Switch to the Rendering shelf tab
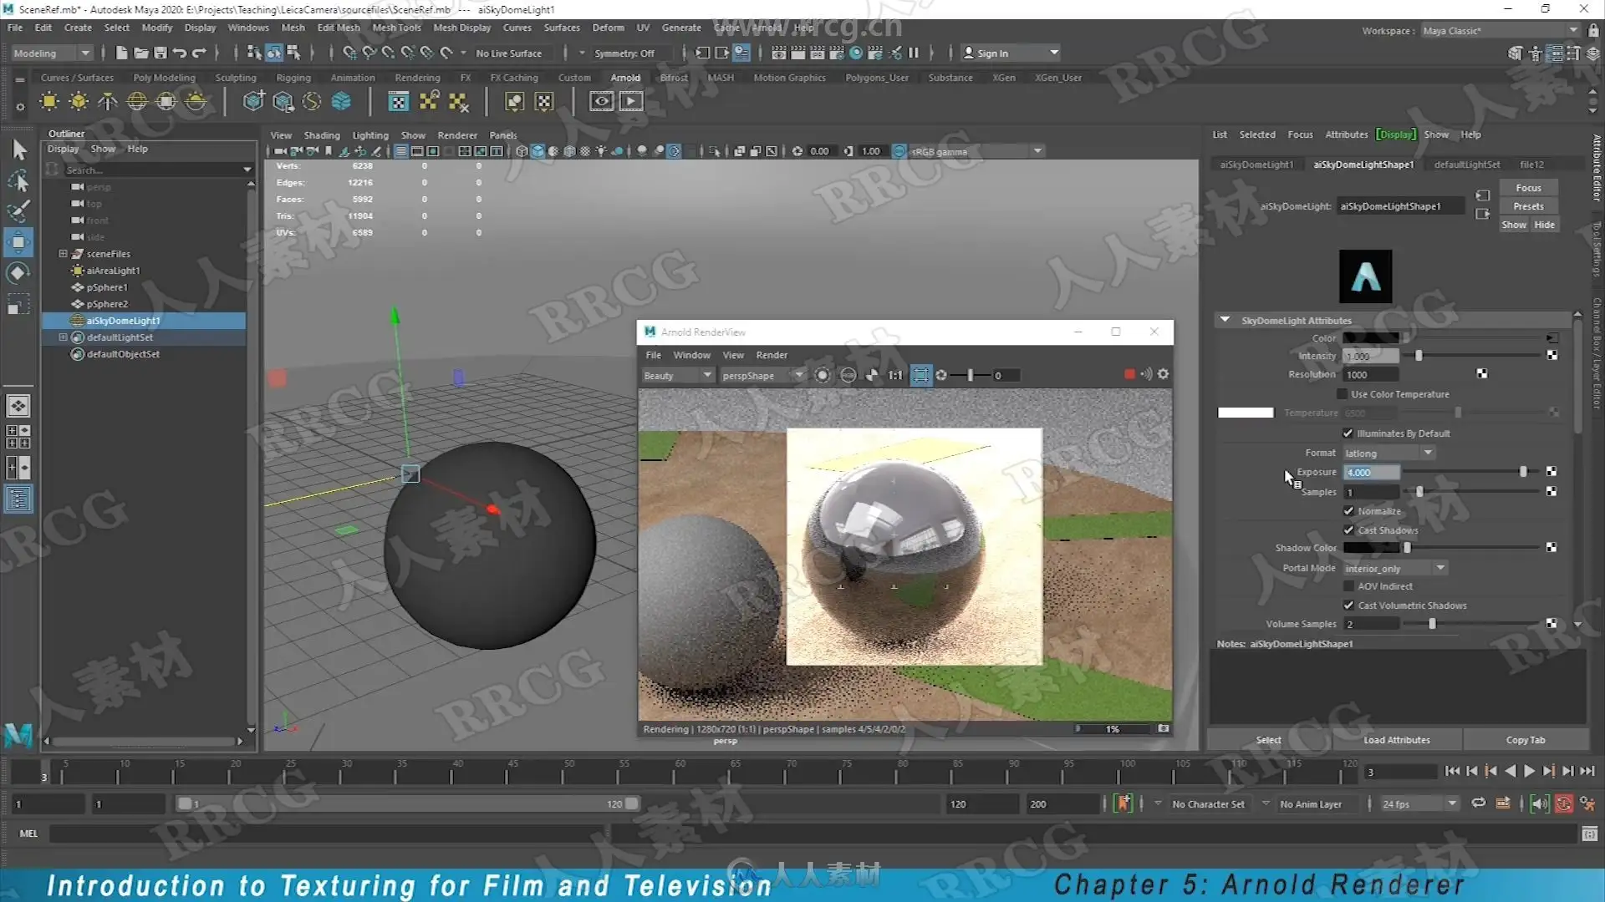Viewport: 1605px width, 902px height. [417, 78]
